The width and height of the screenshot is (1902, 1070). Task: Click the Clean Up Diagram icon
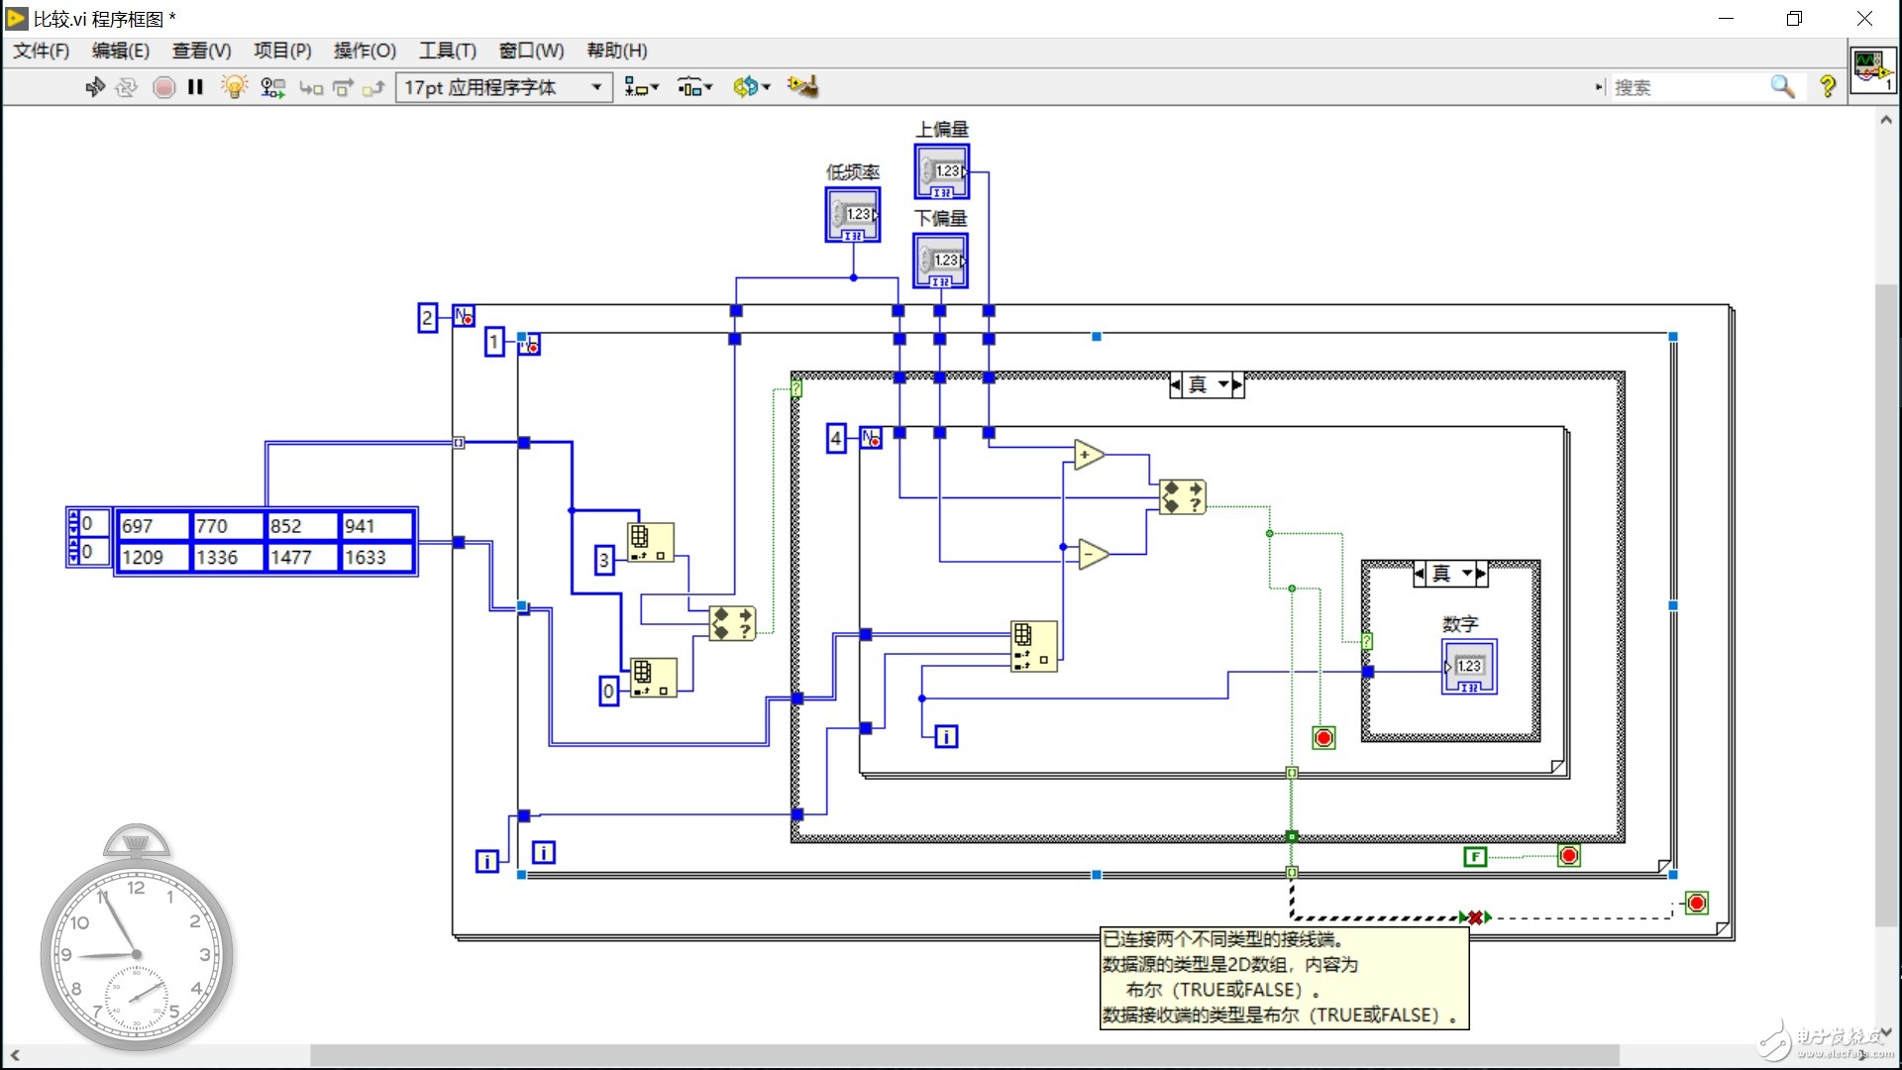tap(803, 87)
